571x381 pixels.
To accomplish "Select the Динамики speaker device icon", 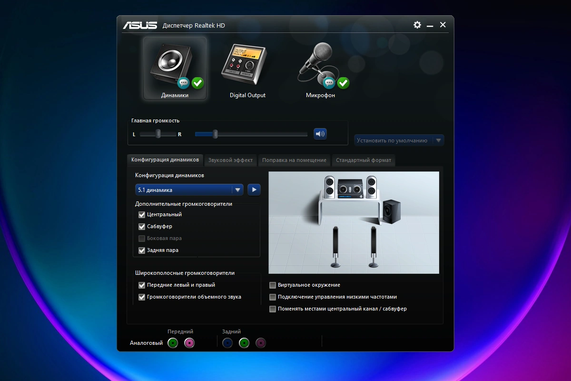I will pyautogui.click(x=175, y=68).
